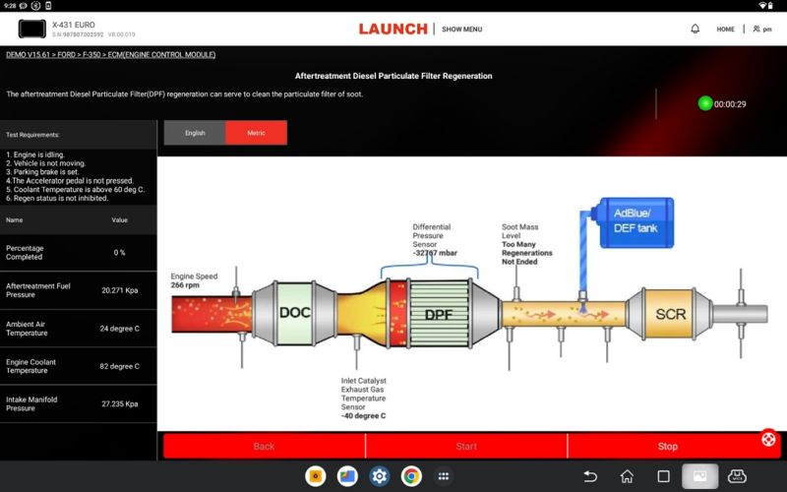
Task: Switch units to Metric
Action: [x=256, y=133]
